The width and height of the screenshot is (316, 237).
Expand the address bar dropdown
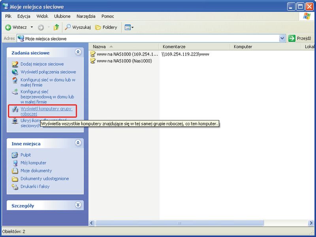[282, 38]
